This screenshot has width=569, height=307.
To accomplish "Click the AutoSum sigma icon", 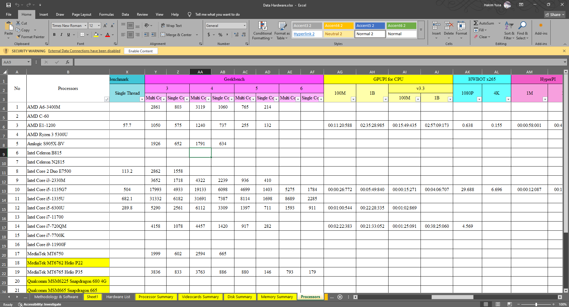I will [476, 23].
